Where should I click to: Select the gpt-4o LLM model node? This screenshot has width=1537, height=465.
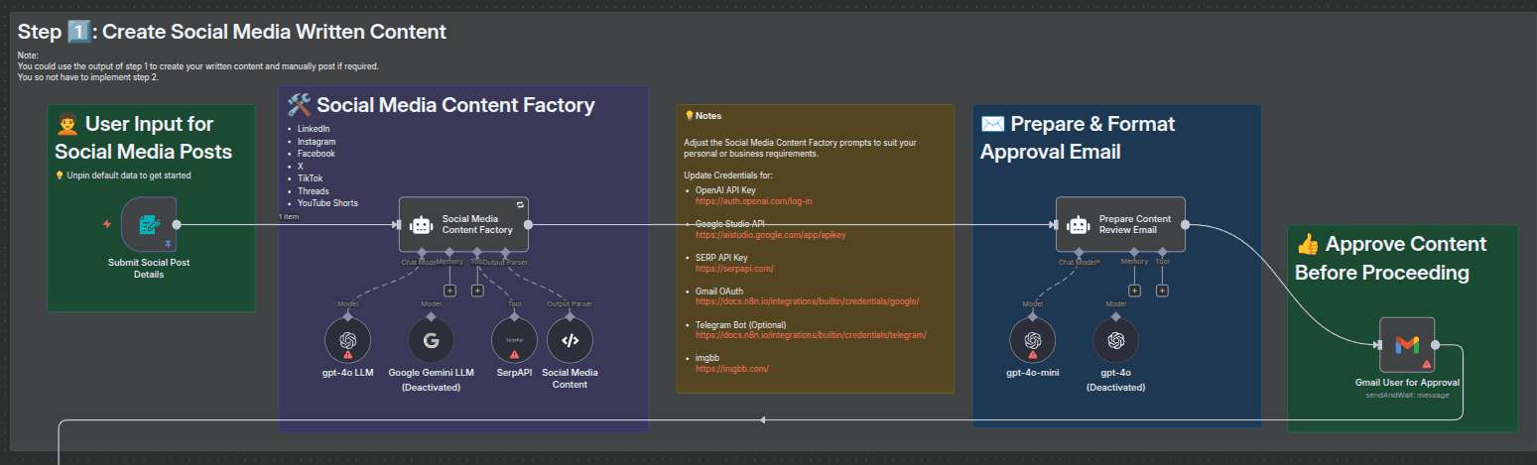pyautogui.click(x=347, y=341)
